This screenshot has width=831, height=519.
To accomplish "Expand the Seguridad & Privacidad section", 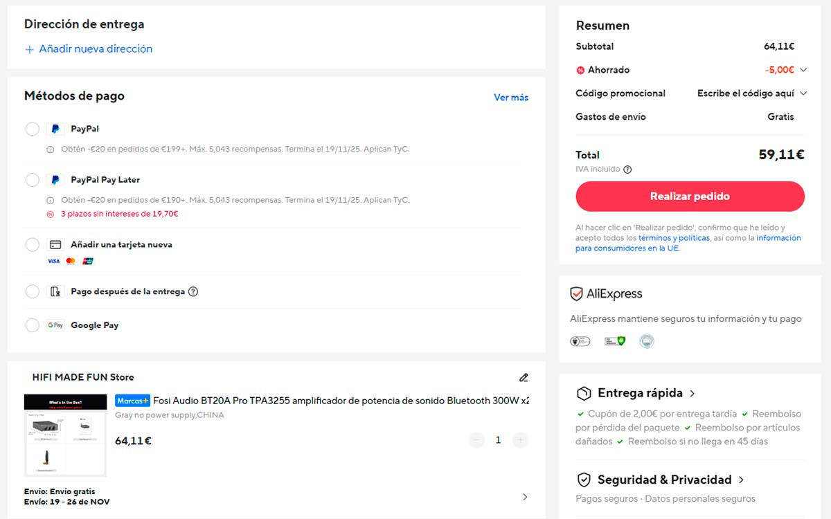I will pyautogui.click(x=741, y=480).
